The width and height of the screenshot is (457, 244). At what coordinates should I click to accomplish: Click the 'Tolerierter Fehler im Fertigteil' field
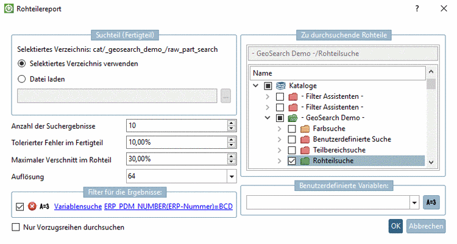(x=177, y=142)
